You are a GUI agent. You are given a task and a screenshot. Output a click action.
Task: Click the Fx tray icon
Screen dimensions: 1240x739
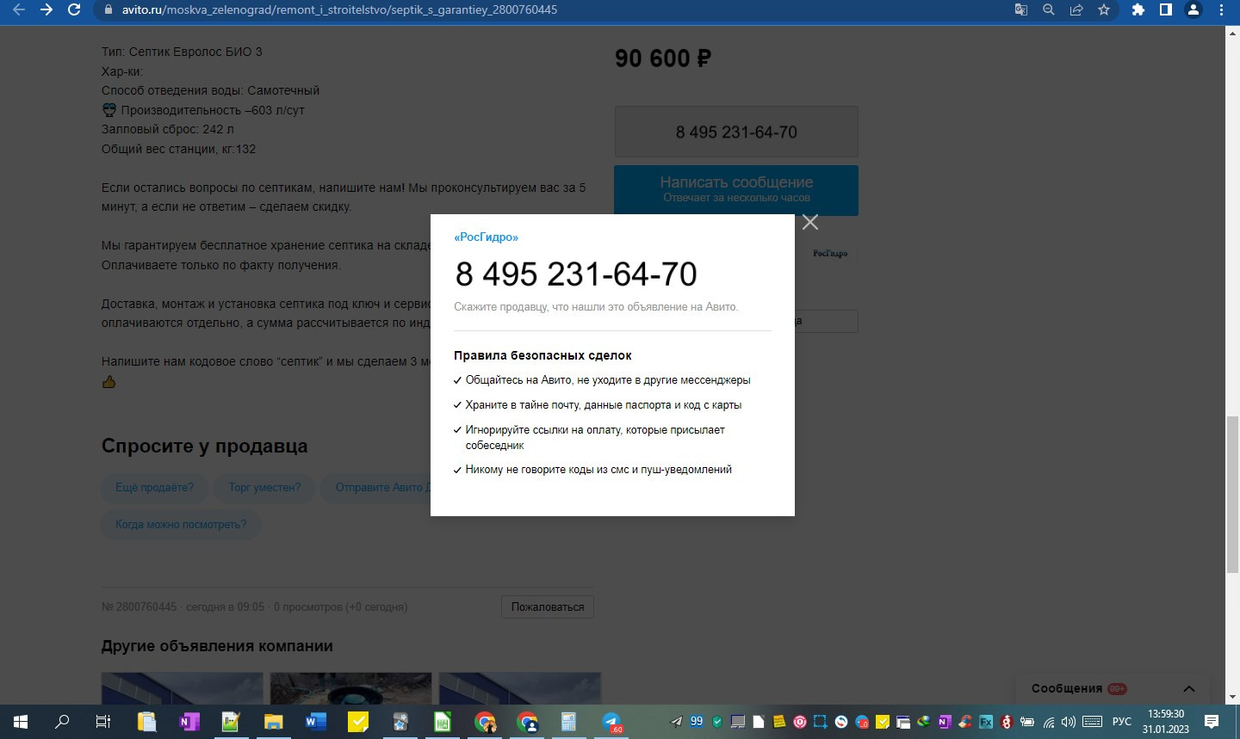[986, 722]
